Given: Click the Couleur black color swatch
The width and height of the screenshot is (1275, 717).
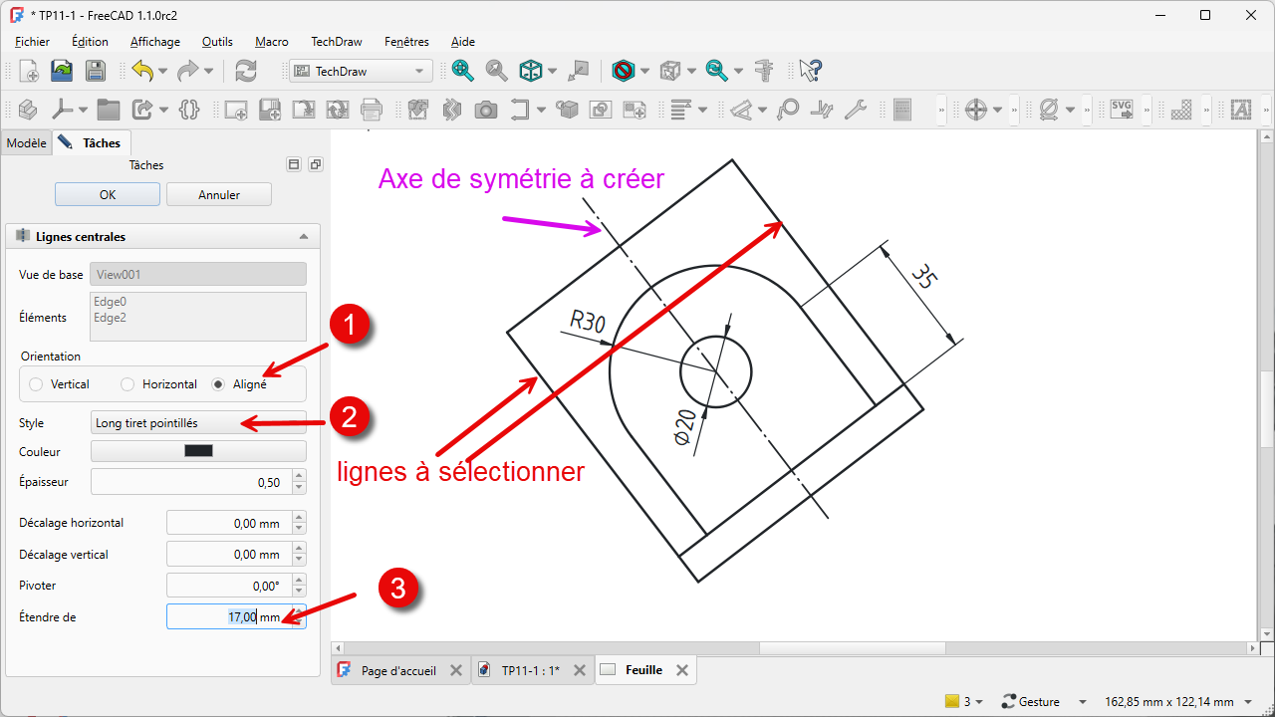Looking at the screenshot, I should pos(198,451).
